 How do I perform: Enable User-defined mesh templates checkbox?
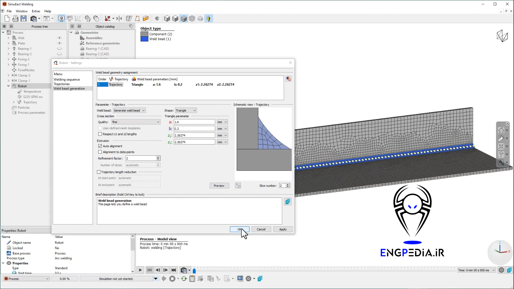pos(100,128)
